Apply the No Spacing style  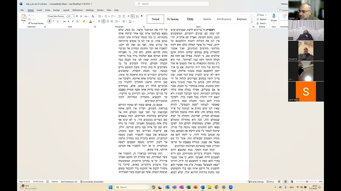(x=173, y=19)
